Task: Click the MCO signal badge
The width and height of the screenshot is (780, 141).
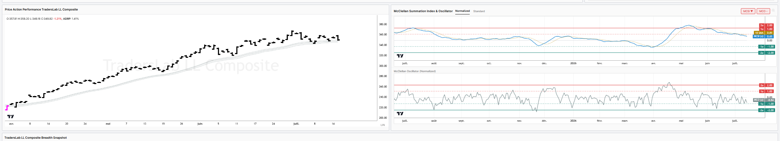Action: (x=763, y=11)
